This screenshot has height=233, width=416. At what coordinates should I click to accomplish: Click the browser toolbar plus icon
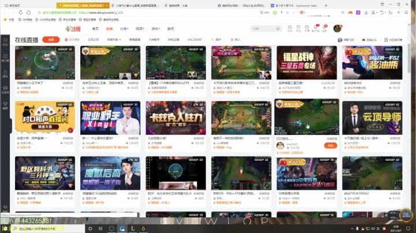click(x=399, y=13)
